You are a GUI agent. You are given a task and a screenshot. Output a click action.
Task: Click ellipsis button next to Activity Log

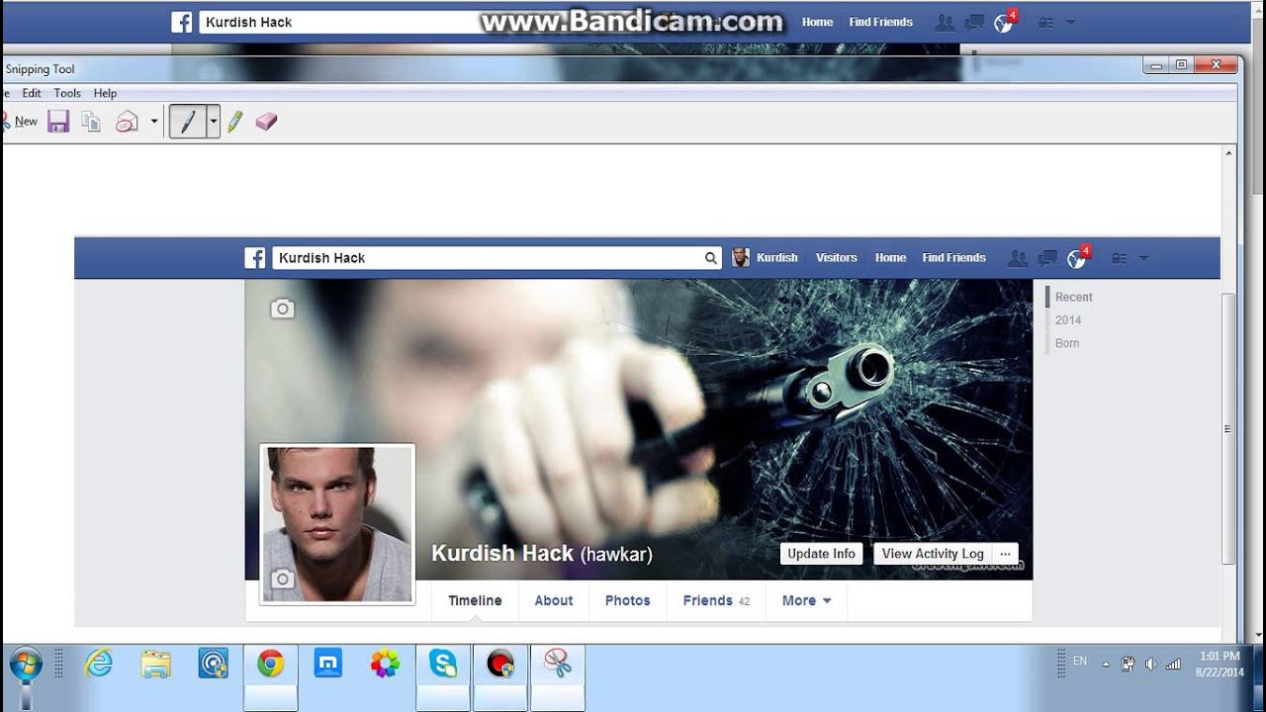click(1006, 554)
